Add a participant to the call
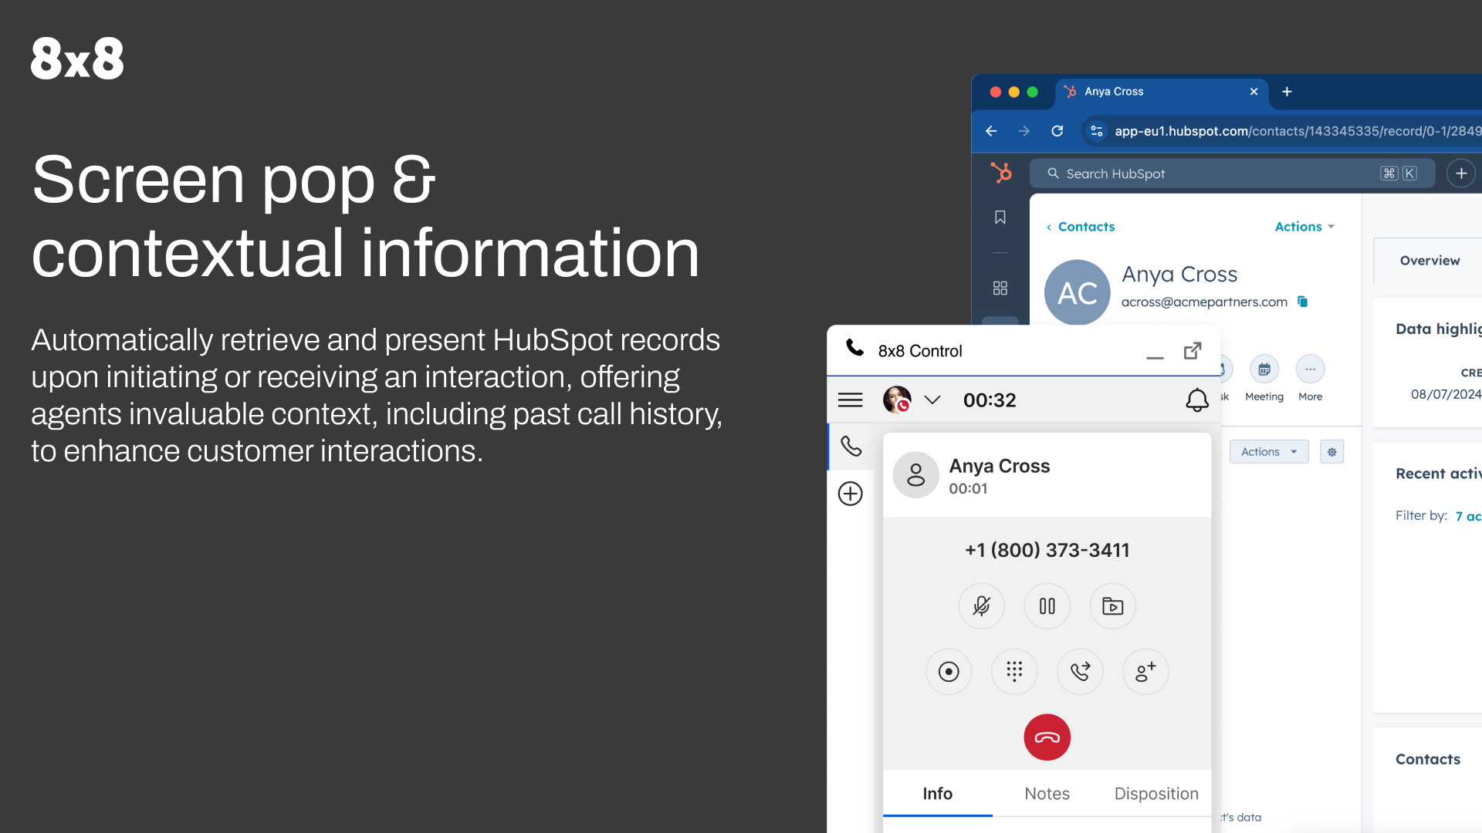The image size is (1482, 833). 1145,672
